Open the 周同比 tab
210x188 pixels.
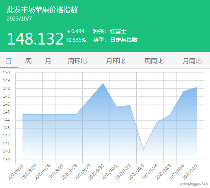[x=154, y=61]
